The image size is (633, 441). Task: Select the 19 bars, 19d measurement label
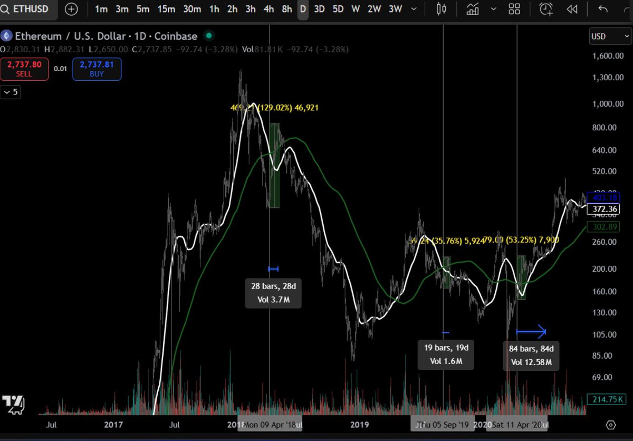pos(446,354)
